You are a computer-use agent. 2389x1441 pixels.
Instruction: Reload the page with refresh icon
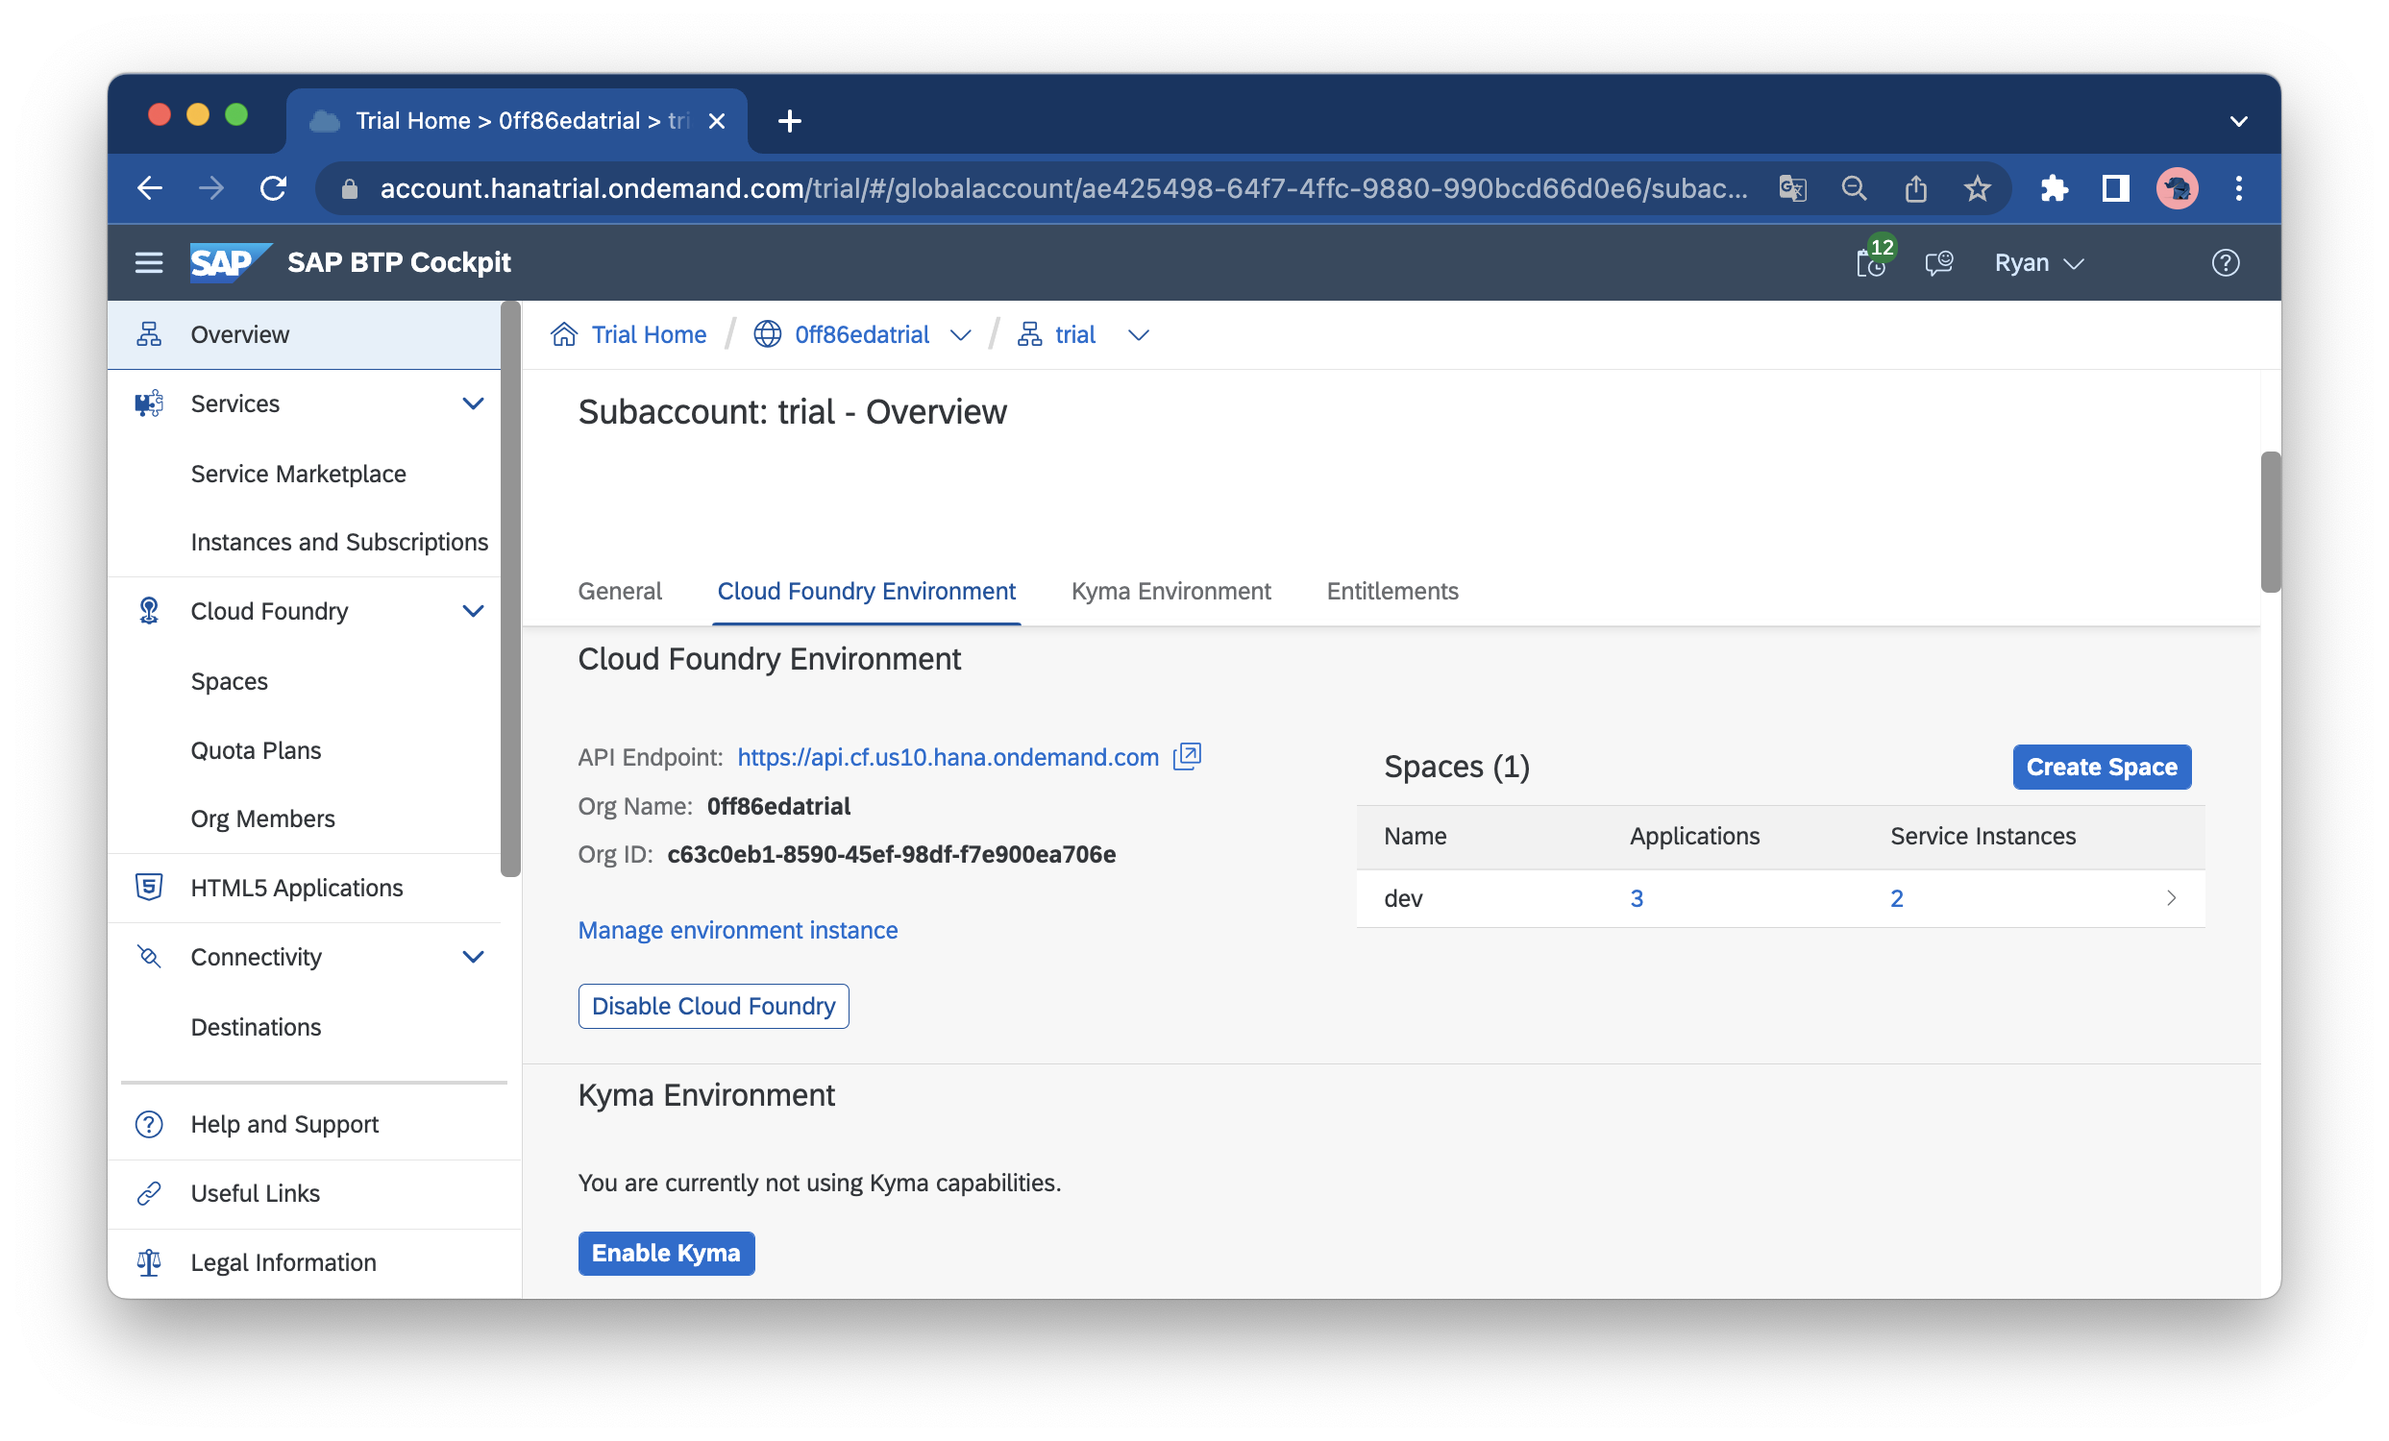[x=274, y=188]
